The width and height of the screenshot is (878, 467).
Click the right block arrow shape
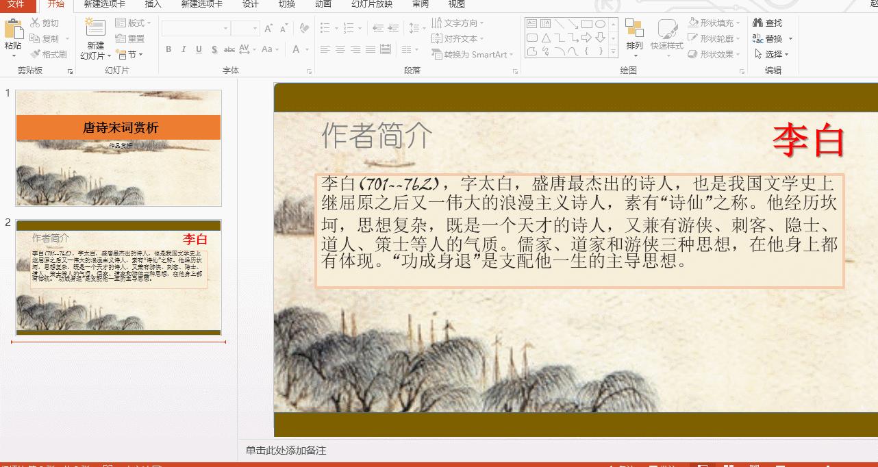coord(586,38)
